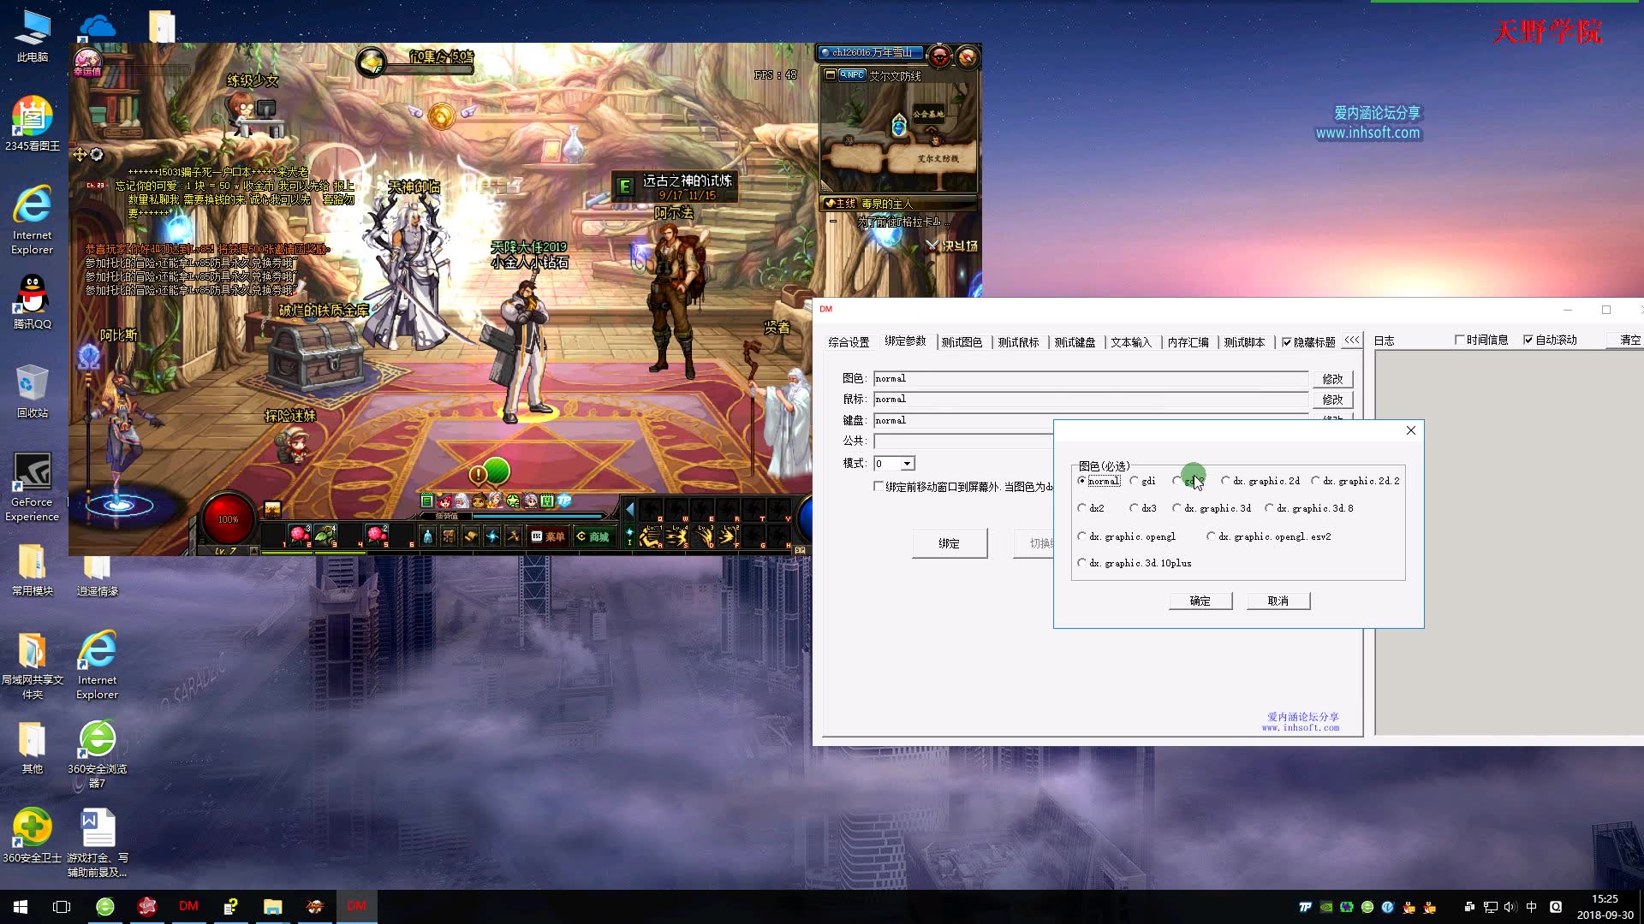This screenshot has height=924, width=1644.
Task: Click the 公共 input field
Action: [x=963, y=441]
